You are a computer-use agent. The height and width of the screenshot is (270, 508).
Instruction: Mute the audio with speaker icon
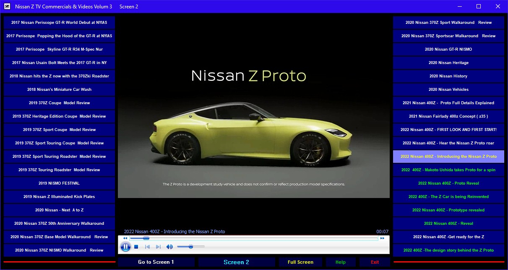(169, 247)
